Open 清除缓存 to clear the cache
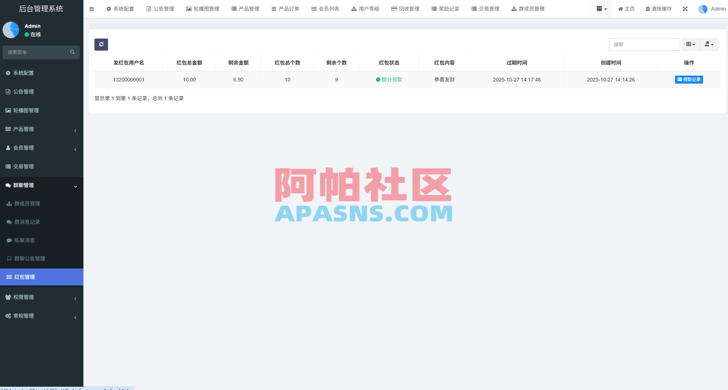The width and height of the screenshot is (728, 390). [658, 8]
